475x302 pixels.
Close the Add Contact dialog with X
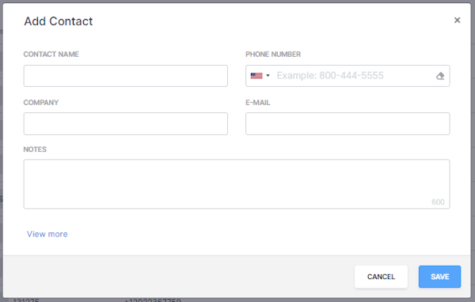pos(457,21)
